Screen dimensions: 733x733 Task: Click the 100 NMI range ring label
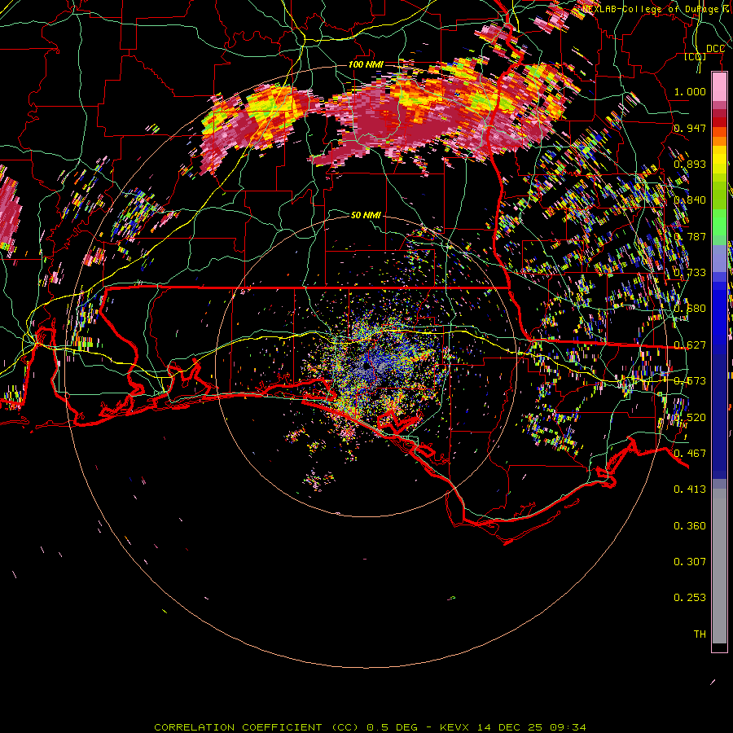click(x=366, y=64)
